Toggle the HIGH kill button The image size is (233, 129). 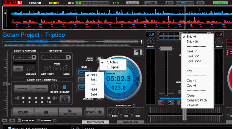point(132,115)
